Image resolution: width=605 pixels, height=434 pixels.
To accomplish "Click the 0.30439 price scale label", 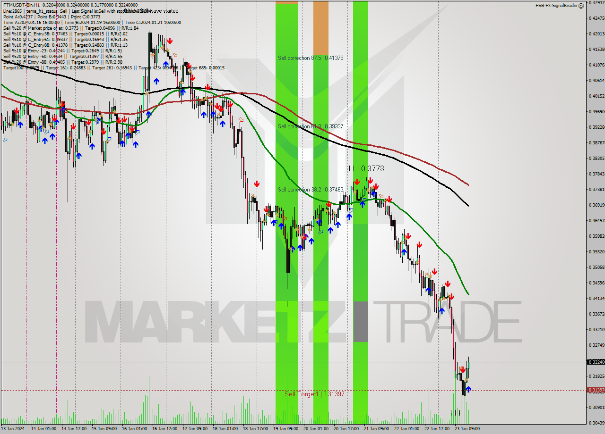I will click(596, 423).
